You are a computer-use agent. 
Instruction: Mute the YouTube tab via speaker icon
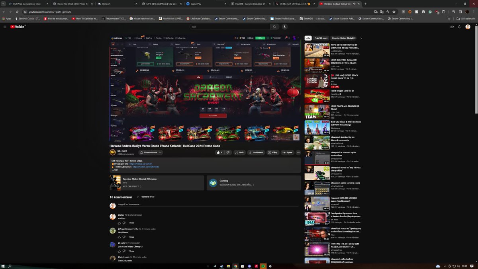point(354,4)
